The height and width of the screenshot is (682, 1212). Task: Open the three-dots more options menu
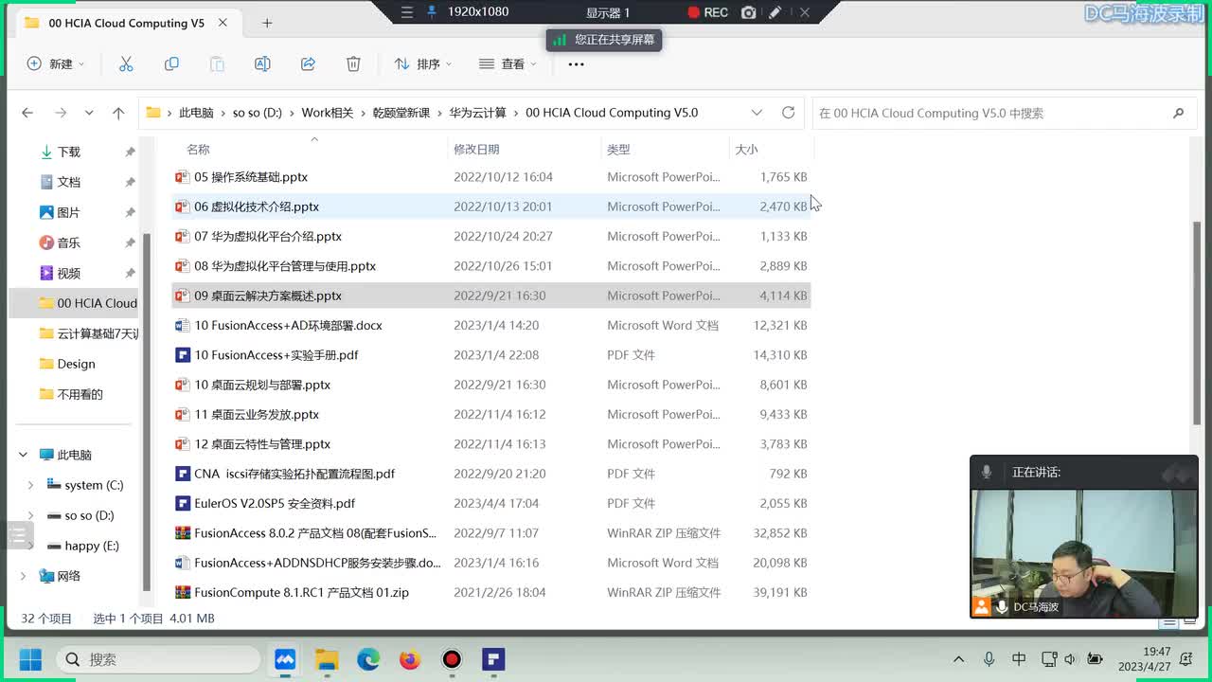click(x=576, y=63)
